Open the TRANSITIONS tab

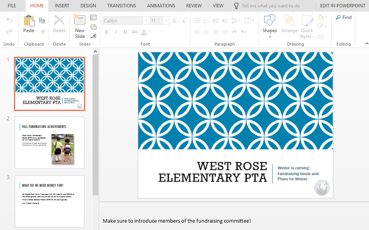122,6
